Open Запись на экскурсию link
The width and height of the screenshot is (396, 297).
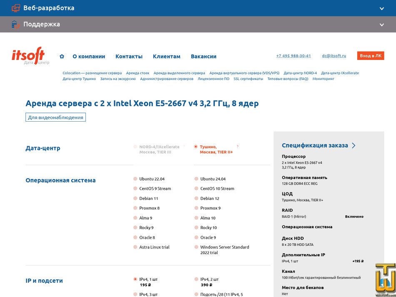[x=118, y=79]
